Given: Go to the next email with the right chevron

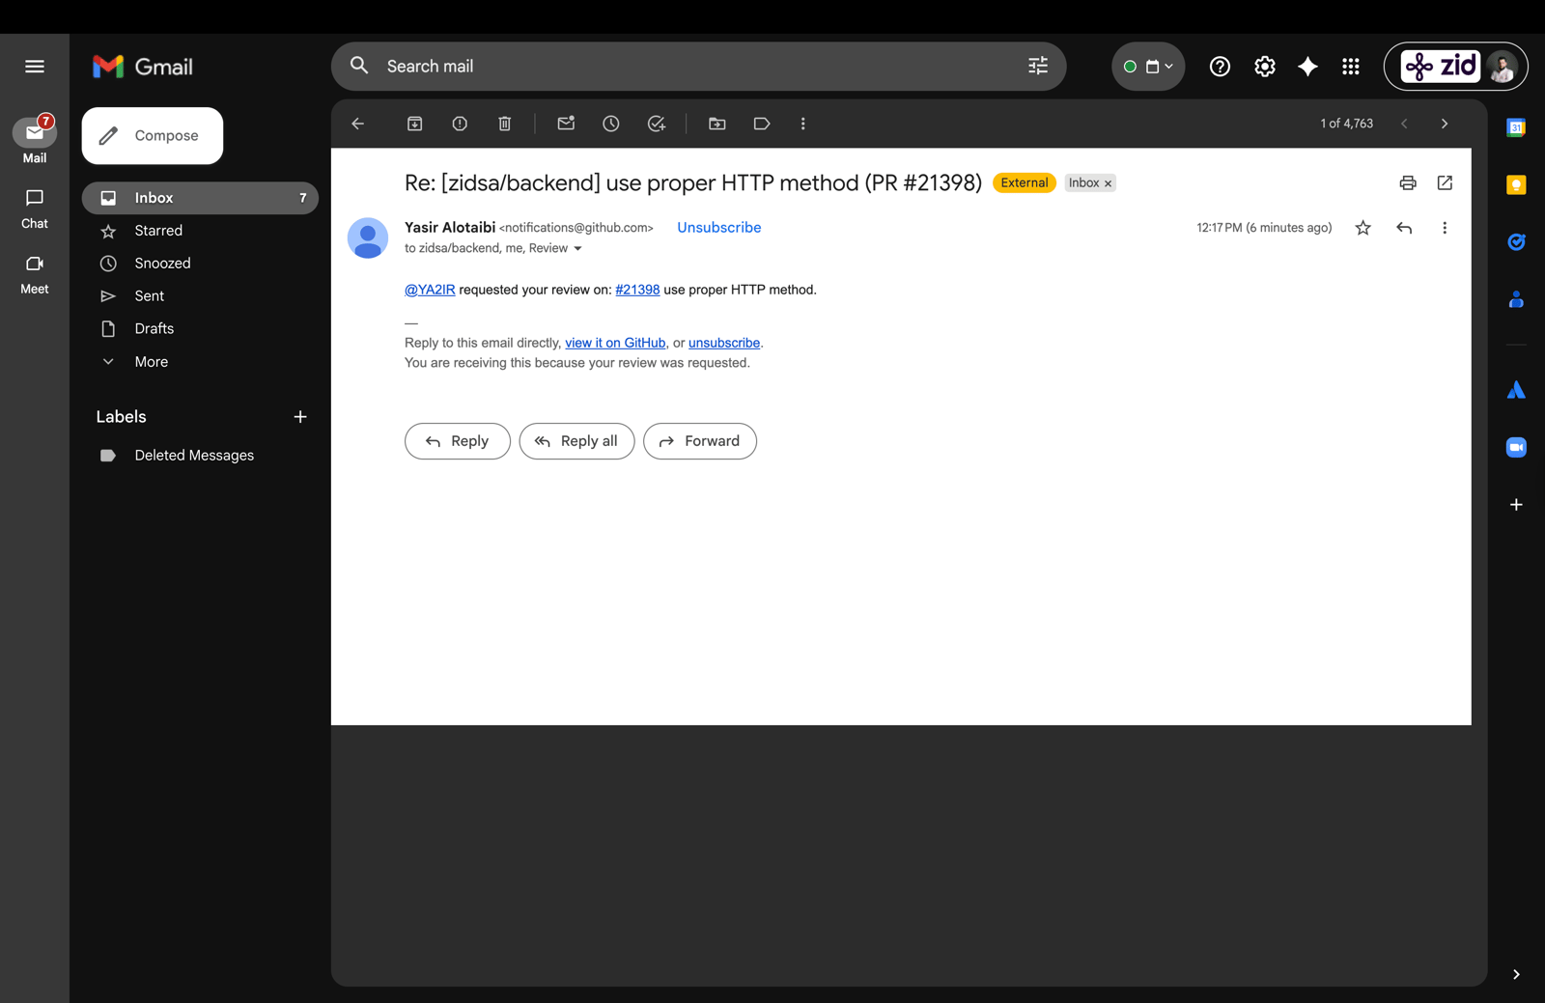Looking at the screenshot, I should click(x=1445, y=124).
